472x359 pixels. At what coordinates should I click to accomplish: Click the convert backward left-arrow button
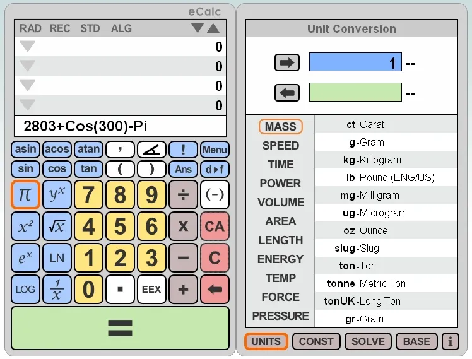(287, 93)
